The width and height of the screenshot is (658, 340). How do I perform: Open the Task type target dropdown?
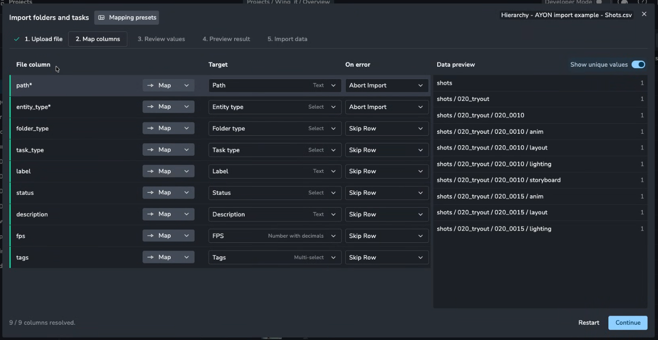pos(275,150)
